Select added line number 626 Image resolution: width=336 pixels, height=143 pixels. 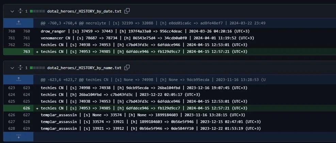(26, 108)
